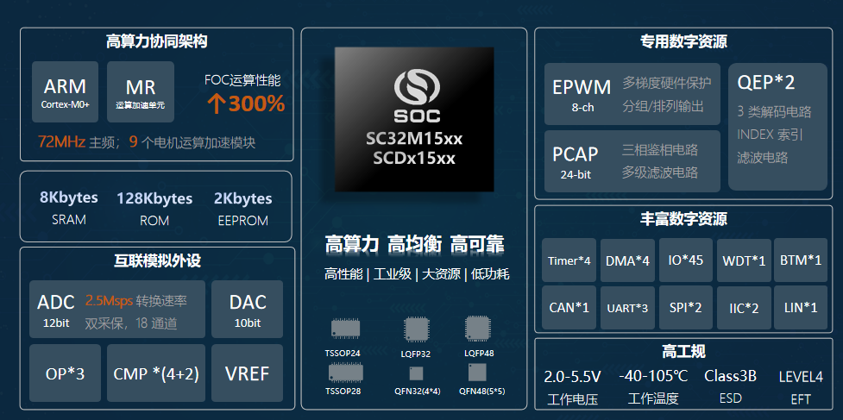Click the FOC运算性能 label
This screenshot has width=843, height=420.
point(242,80)
